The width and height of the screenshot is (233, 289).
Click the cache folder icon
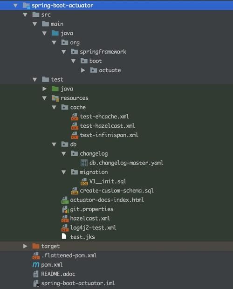[65, 107]
